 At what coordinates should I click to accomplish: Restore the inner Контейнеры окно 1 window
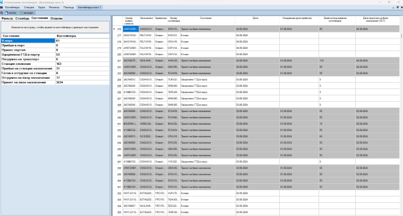click(x=397, y=7)
